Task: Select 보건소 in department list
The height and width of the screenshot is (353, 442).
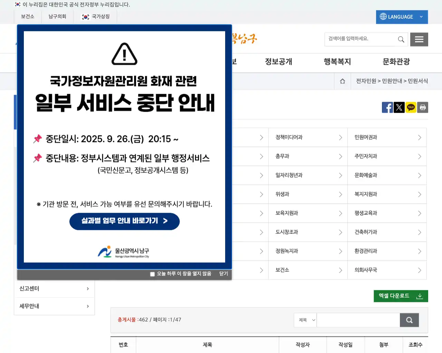Action: (308, 270)
